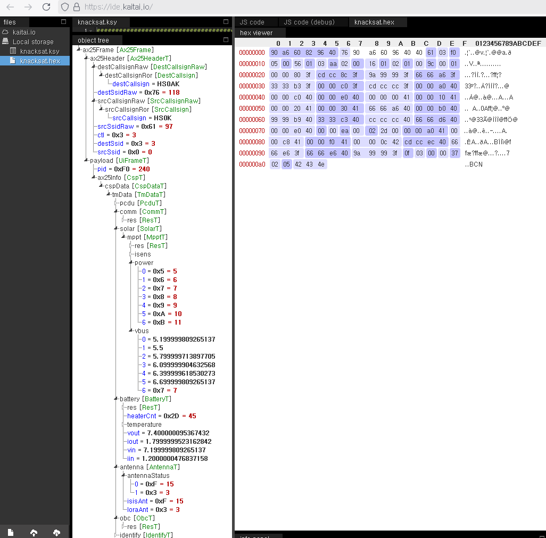This screenshot has width=546, height=538.
Task: Collapse the ax25Header tree node
Action: pyautogui.click(x=86, y=58)
